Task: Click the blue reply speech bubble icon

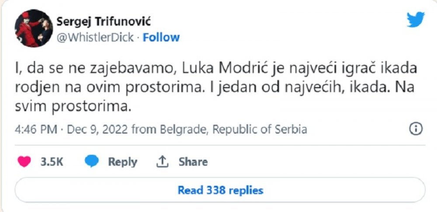Action: (92, 162)
